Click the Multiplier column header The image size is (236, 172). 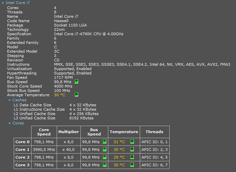pyautogui.click(x=69, y=132)
